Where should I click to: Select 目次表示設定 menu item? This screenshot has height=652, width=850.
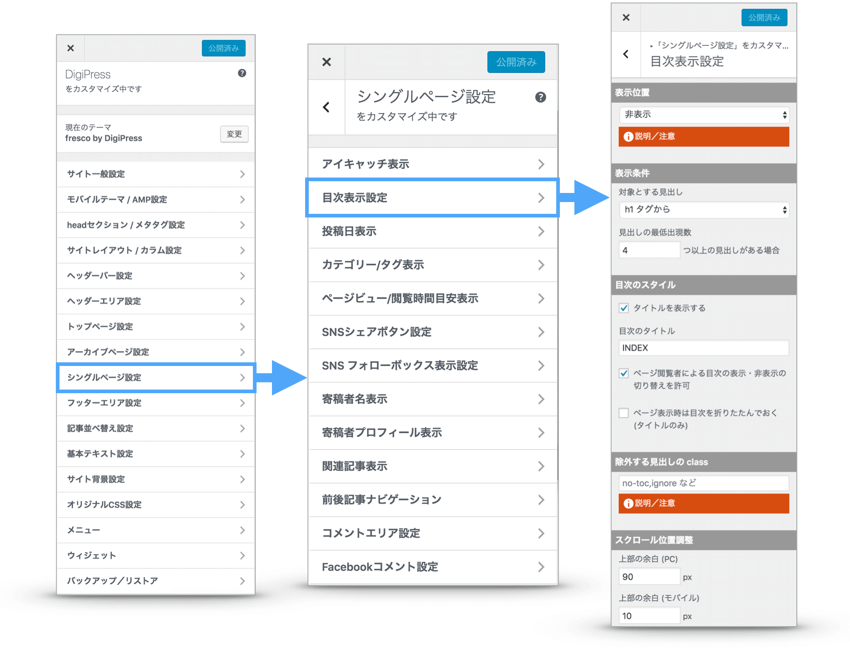tap(432, 198)
